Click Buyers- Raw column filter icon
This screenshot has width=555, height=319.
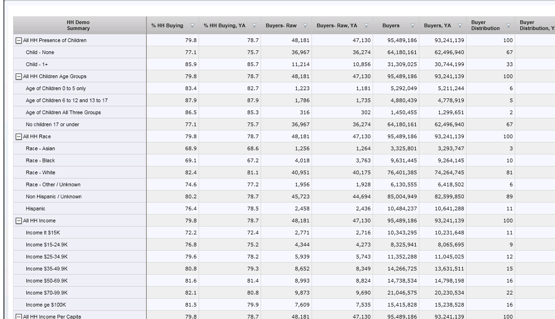click(x=305, y=26)
